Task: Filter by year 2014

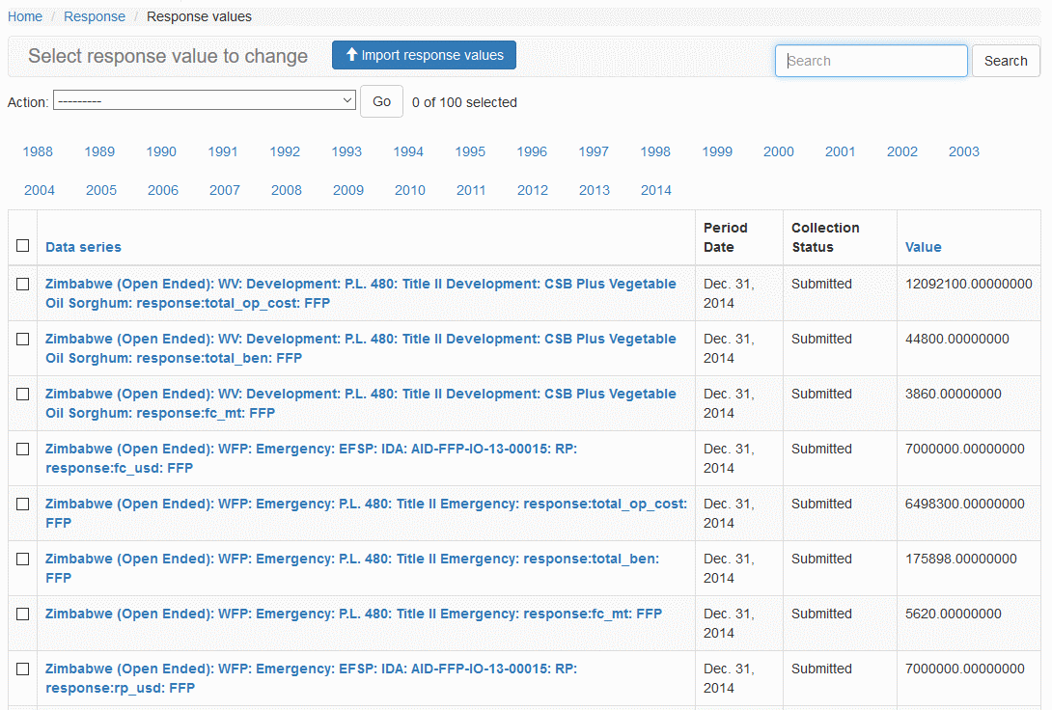Action: (655, 190)
